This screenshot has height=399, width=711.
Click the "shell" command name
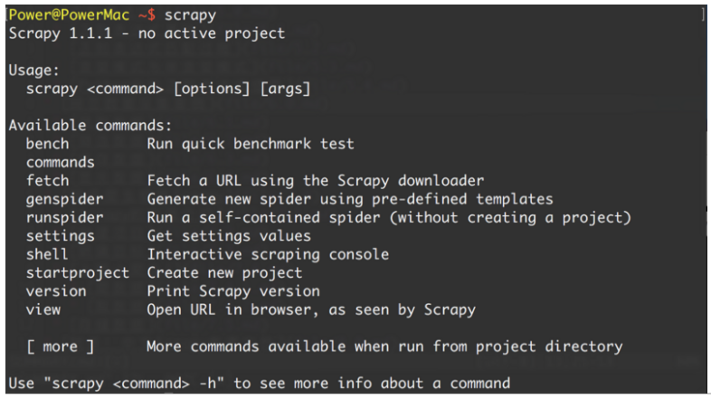coord(47,254)
